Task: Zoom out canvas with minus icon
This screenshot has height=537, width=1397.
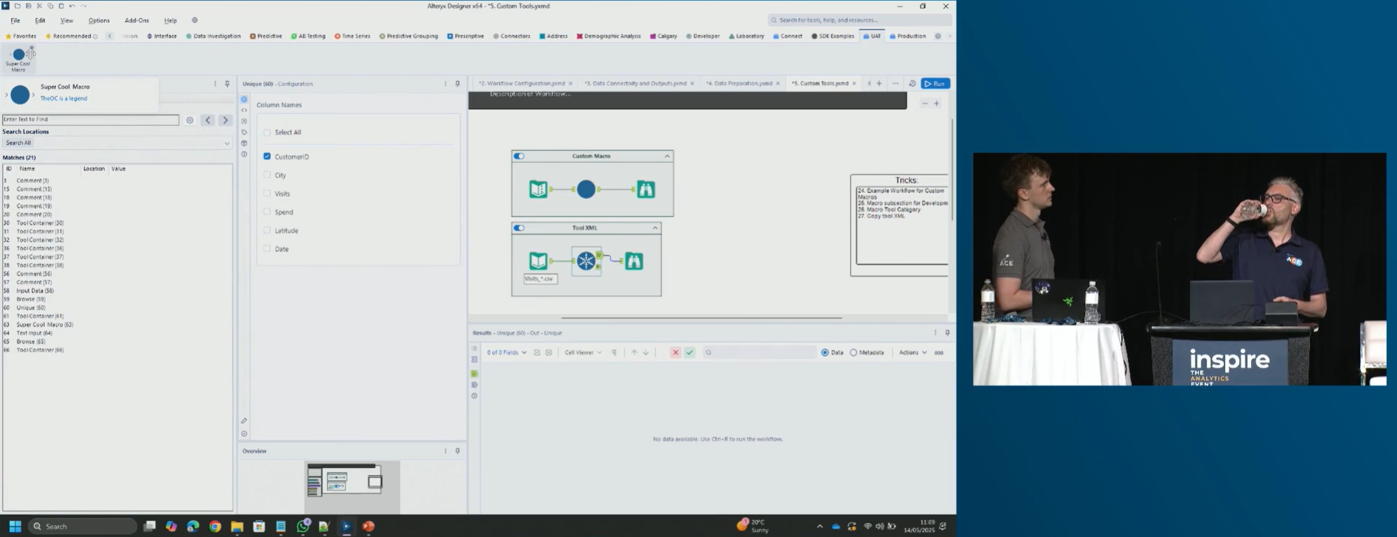Action: 925,103
